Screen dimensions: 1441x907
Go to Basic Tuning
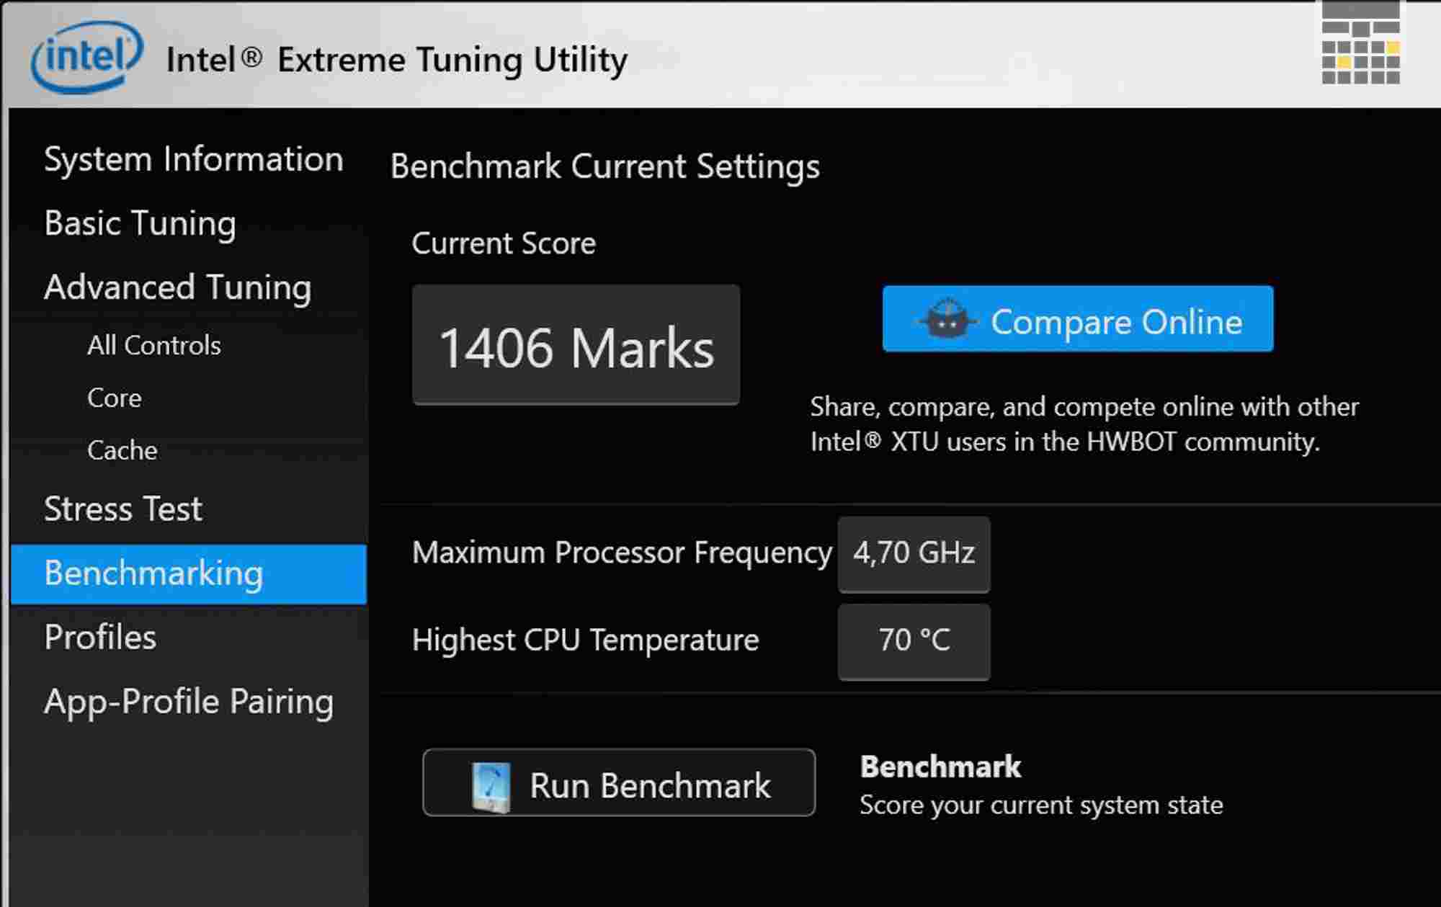pos(140,223)
